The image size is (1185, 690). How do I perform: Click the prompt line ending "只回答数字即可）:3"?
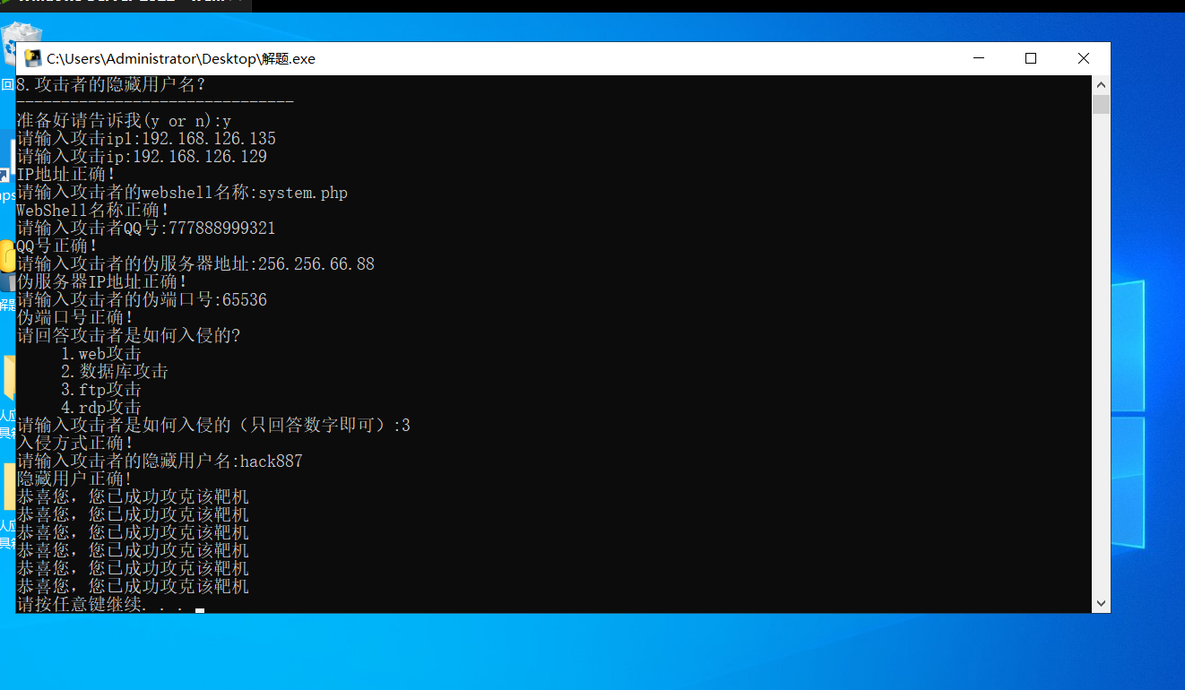(x=213, y=426)
